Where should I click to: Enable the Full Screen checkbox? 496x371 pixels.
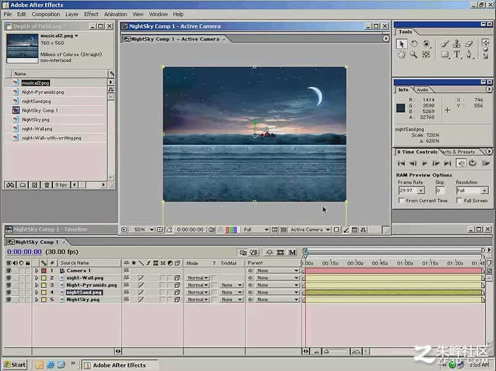coord(460,200)
